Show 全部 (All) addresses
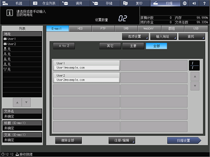 [156, 46]
